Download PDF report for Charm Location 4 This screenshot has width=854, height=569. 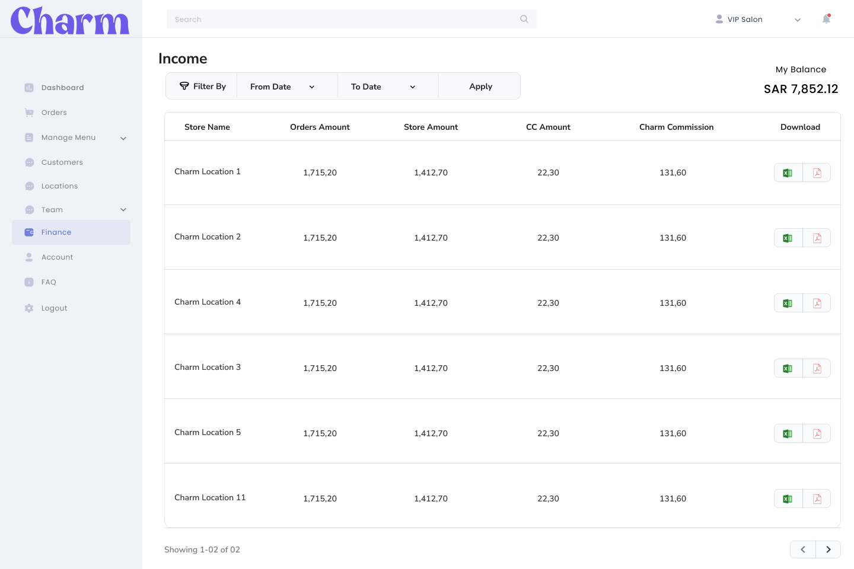817,303
